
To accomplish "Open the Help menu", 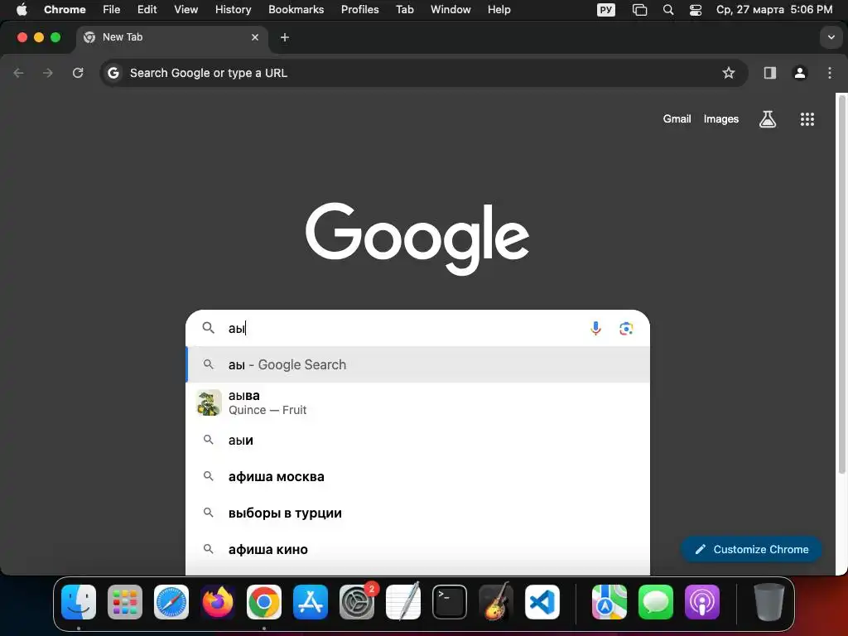I will click(499, 10).
